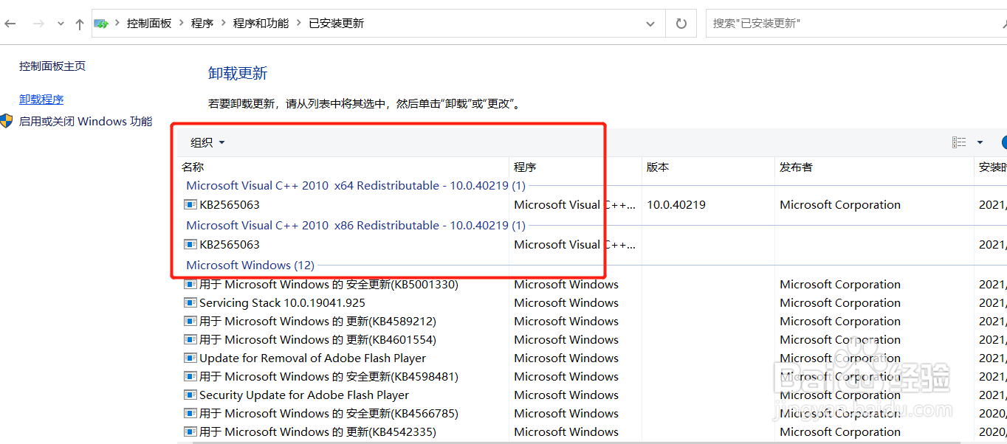Click Microsoft Corporation publisher for Servicing Stack

click(840, 302)
